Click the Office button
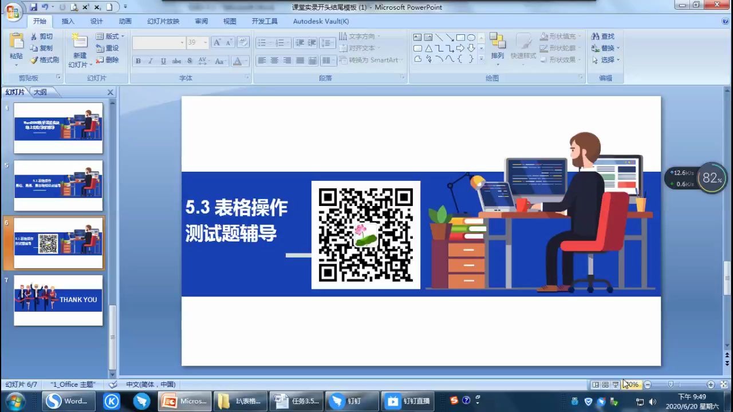733x412 pixels. point(13,11)
